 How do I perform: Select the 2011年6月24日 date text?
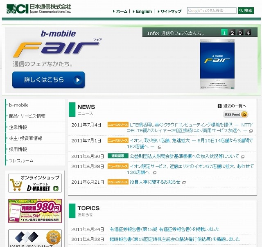[88, 229]
